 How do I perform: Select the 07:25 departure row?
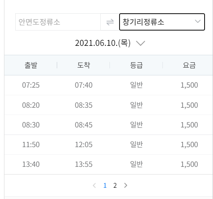(109, 85)
